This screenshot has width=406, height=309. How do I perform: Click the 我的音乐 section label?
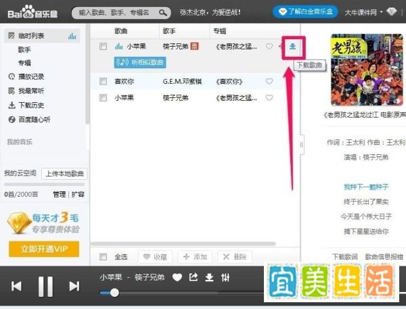click(x=20, y=142)
